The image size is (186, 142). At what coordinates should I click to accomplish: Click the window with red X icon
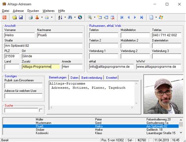coord(113,17)
